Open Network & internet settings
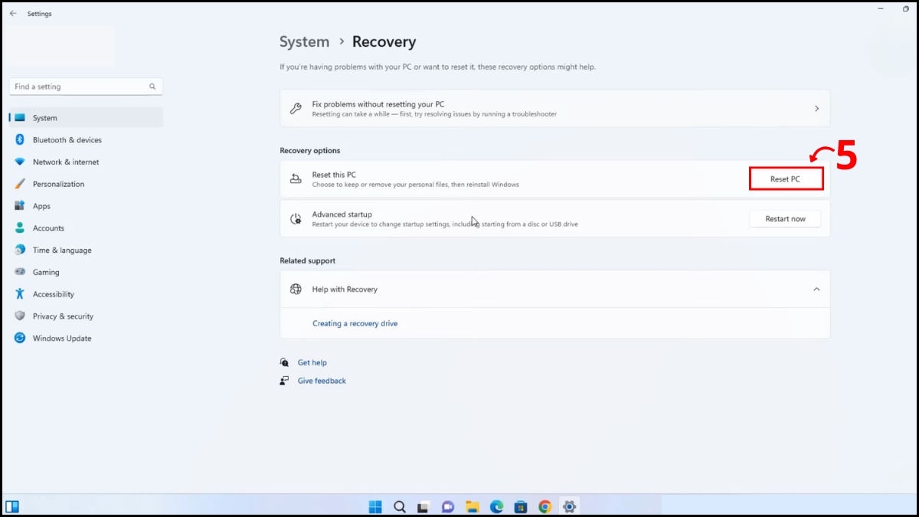Image resolution: width=919 pixels, height=517 pixels. pos(66,162)
